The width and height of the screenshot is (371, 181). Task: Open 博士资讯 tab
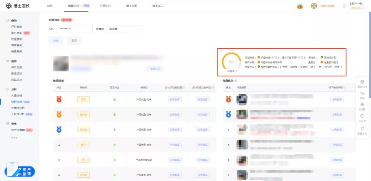132,6
